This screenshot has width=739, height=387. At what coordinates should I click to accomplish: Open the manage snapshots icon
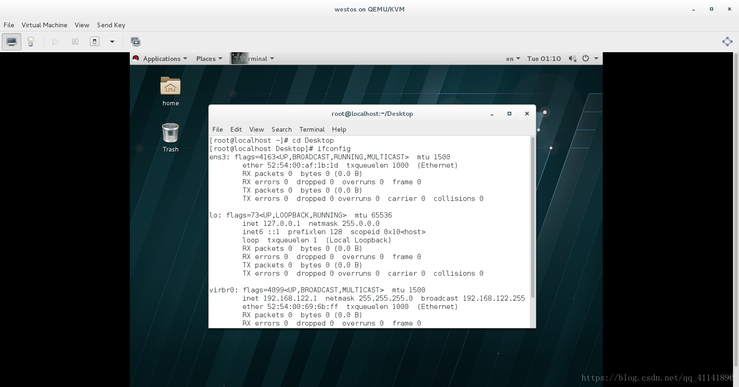135,42
